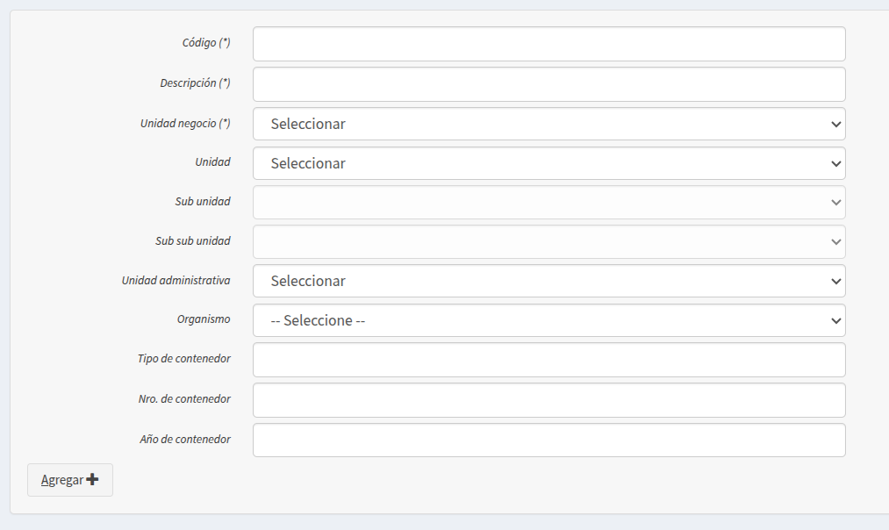Image resolution: width=889 pixels, height=530 pixels.
Task: Expand the Unidad select box
Action: [548, 163]
